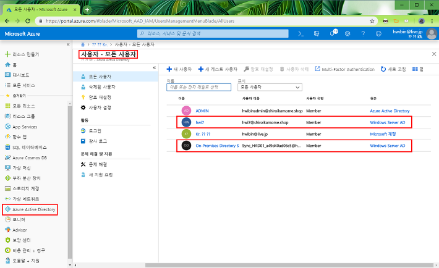The width and height of the screenshot is (439, 268).
Task: Open 리소스 그룹 in sidebar
Action: (20, 116)
